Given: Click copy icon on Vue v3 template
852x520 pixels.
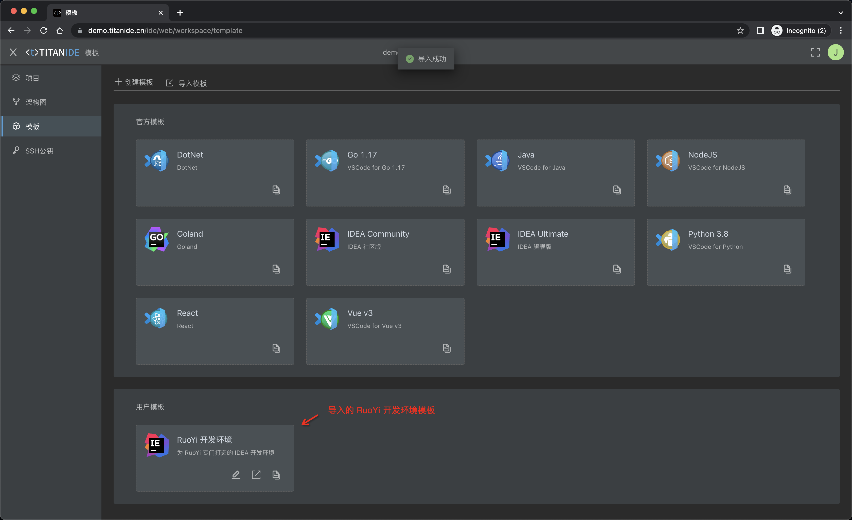Looking at the screenshot, I should coord(446,348).
